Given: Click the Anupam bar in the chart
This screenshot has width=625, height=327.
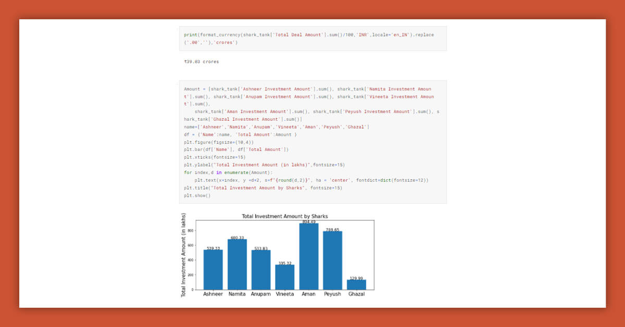Looking at the screenshot, I should [261, 270].
